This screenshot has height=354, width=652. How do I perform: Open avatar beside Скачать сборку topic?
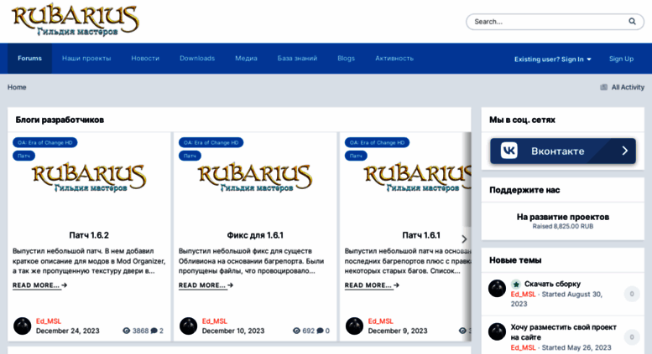tap(497, 289)
